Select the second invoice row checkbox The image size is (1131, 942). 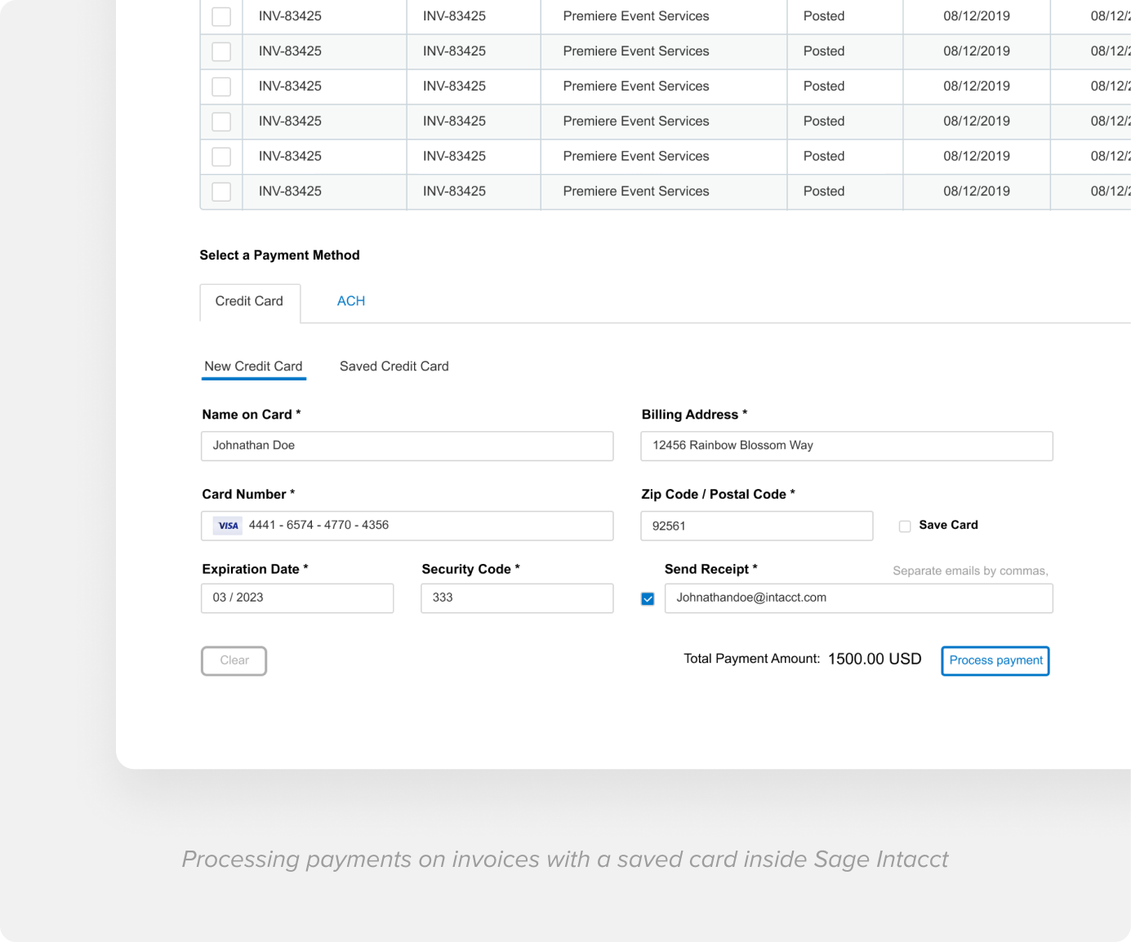220,51
